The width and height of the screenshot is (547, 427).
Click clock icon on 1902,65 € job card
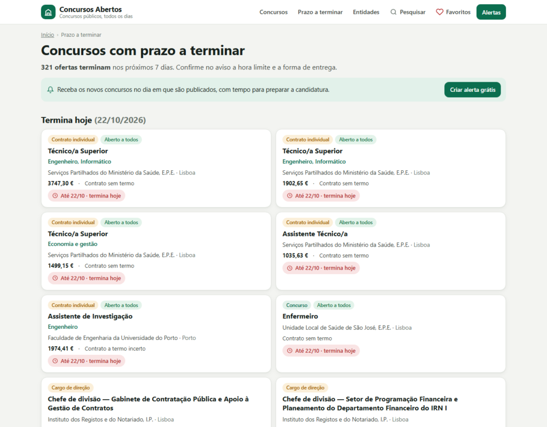coord(290,196)
